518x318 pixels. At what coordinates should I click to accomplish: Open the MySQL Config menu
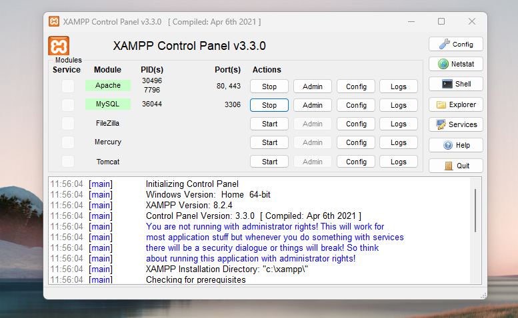pos(356,105)
